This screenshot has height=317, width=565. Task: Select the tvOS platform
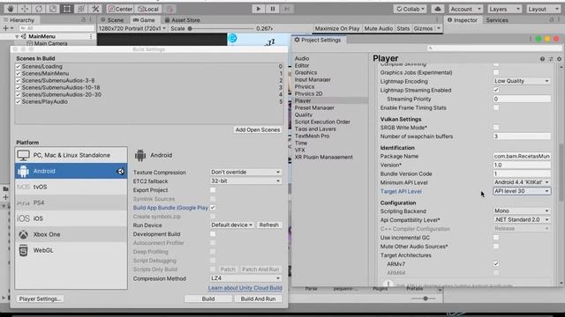coord(71,187)
